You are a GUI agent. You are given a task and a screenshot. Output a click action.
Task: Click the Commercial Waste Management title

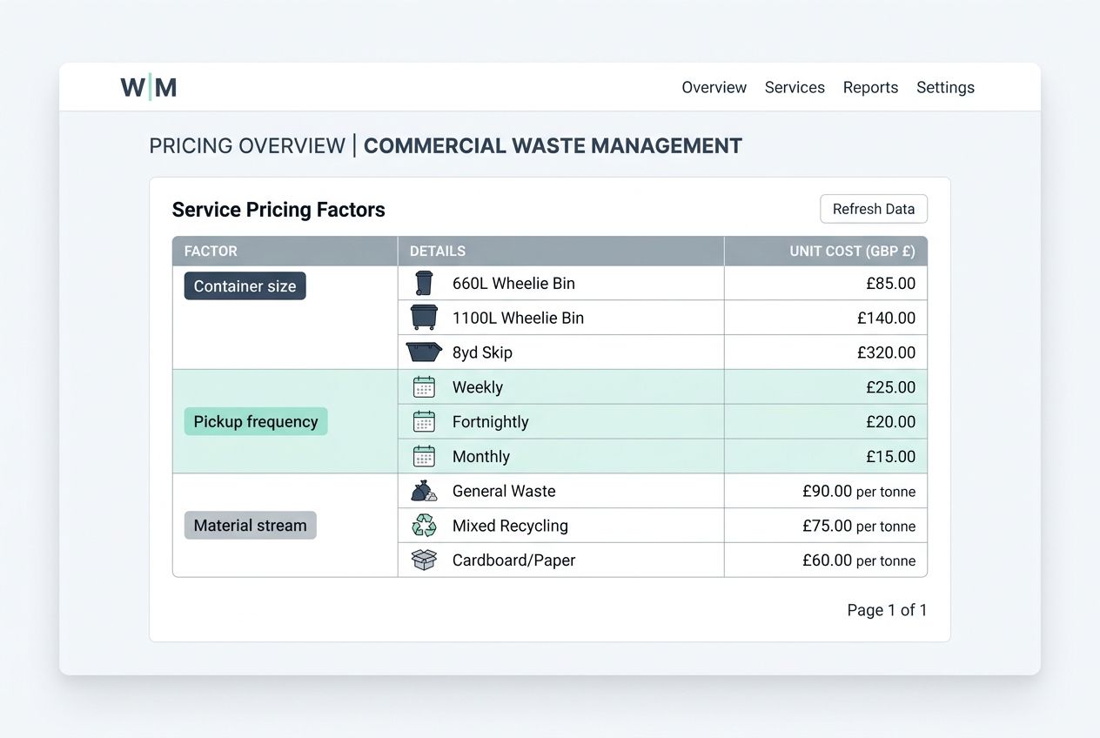coord(553,146)
